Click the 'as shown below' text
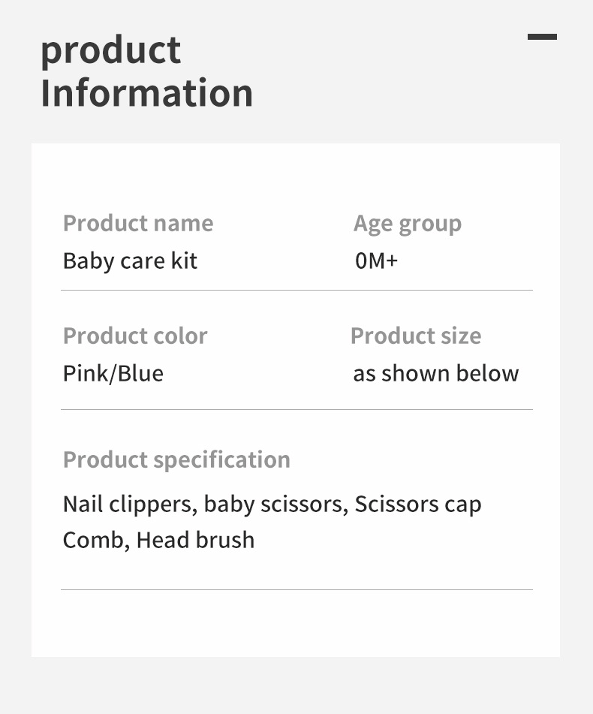593x714 pixels. tap(436, 373)
